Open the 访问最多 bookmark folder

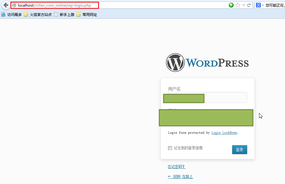point(11,14)
